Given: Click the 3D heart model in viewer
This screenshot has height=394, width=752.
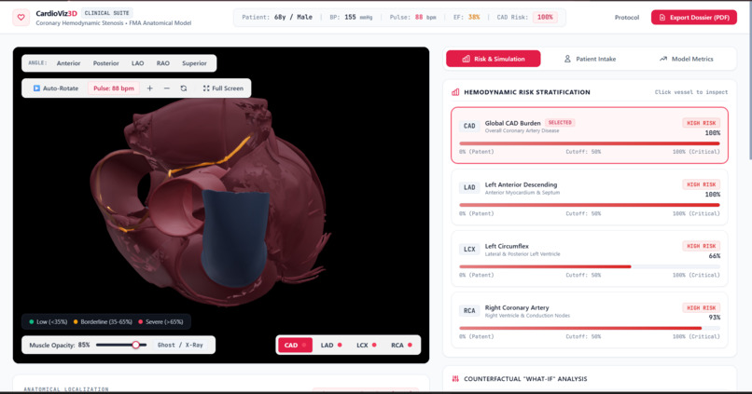Looking at the screenshot, I should 211,201.
